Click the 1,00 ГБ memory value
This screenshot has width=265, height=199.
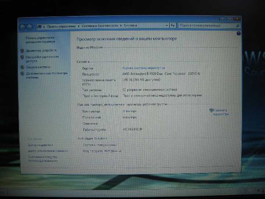coord(141,80)
